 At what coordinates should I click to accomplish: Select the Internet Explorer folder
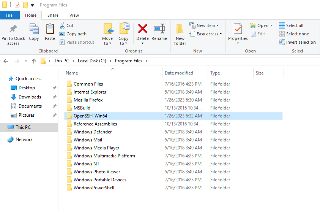coord(173,92)
